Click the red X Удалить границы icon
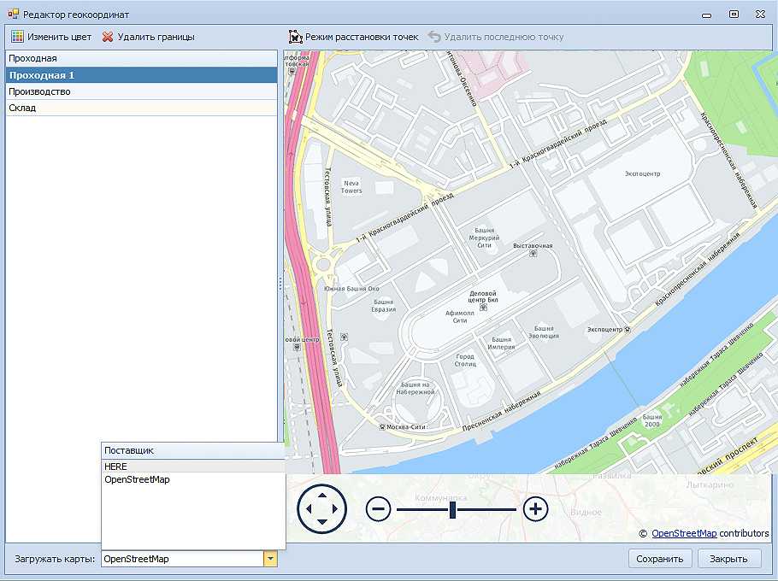 (x=107, y=37)
